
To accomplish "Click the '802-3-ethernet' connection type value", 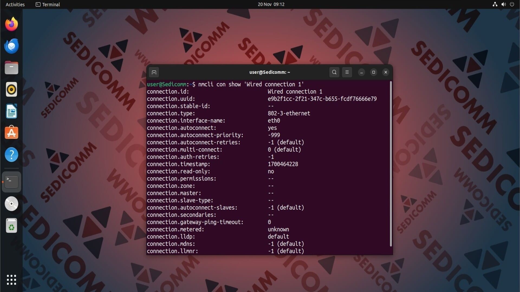I will pyautogui.click(x=289, y=113).
